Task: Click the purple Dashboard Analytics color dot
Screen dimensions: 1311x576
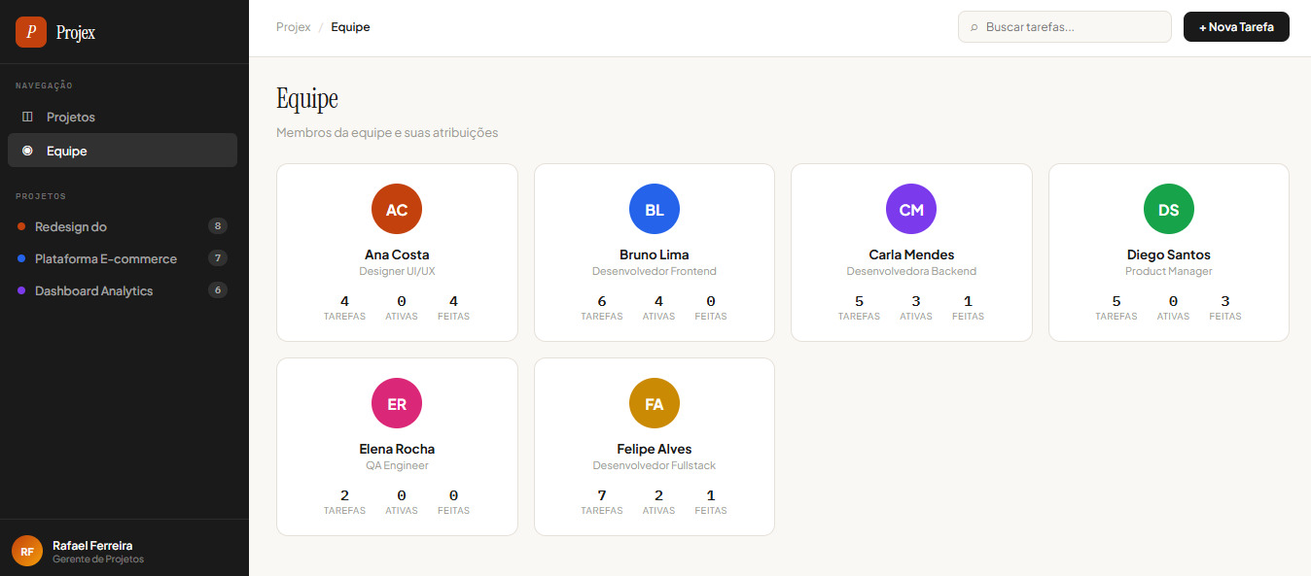Action: (x=21, y=290)
